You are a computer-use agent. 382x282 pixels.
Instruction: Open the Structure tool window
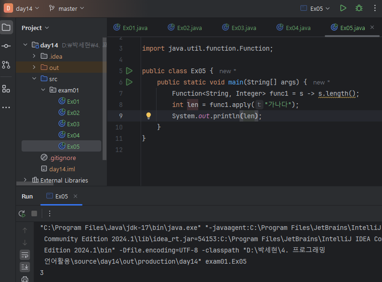coord(6,89)
